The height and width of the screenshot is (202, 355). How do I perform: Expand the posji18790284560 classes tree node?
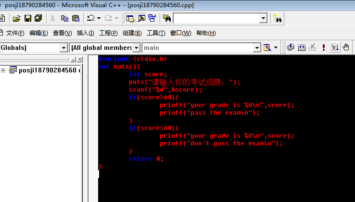[3, 70]
